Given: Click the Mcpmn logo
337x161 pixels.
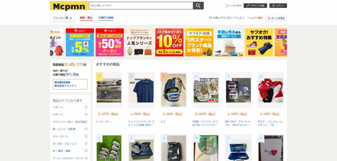Looking at the screenshot, I should tap(69, 6).
